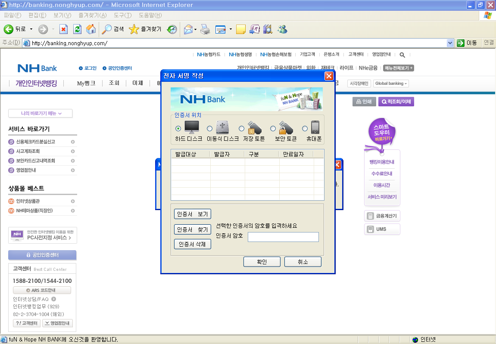Viewport: 496px width, 344px height.
Task: Open the 편집(E) menu
Action: pos(37,15)
